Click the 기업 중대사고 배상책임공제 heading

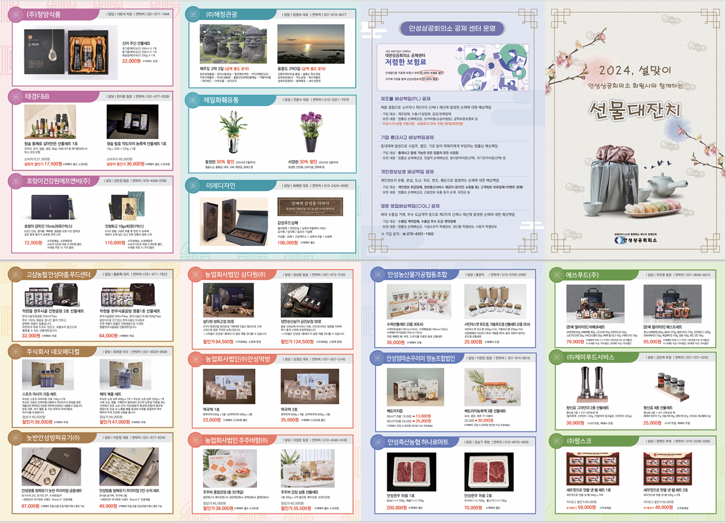pyautogui.click(x=407, y=138)
